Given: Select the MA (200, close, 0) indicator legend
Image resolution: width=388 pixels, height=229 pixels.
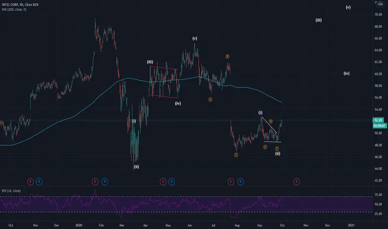Looking at the screenshot, I should [x=14, y=10].
